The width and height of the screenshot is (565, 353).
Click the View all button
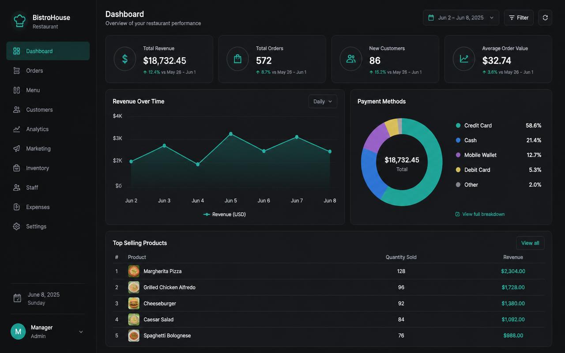point(530,243)
